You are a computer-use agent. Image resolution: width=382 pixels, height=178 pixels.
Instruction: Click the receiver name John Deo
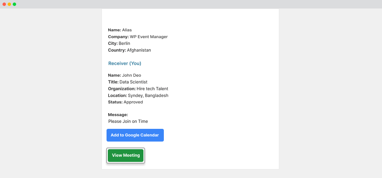pyautogui.click(x=132, y=75)
